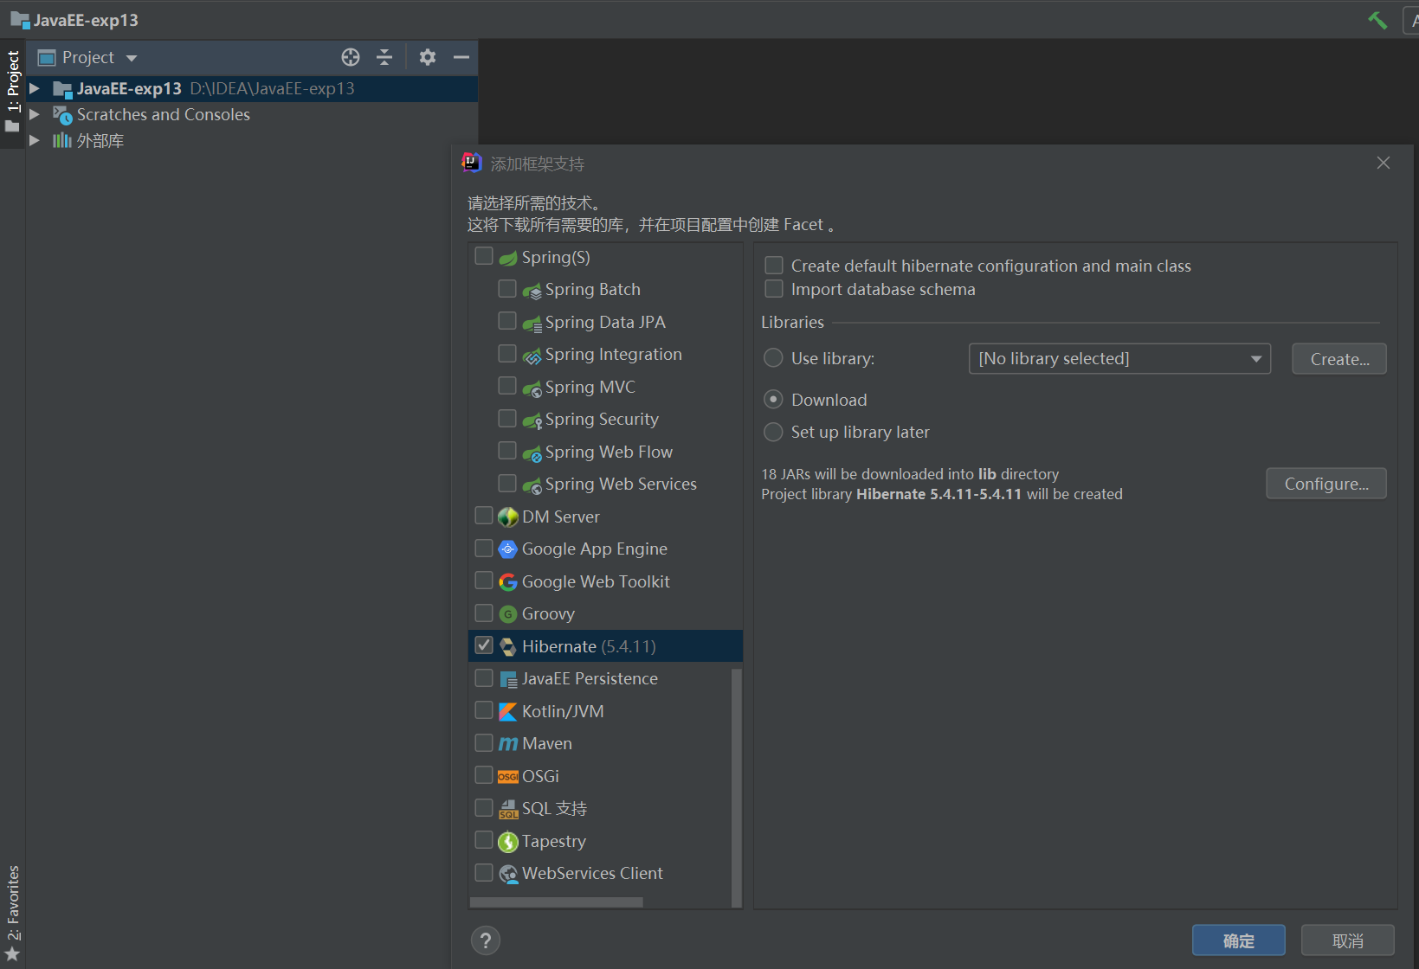This screenshot has height=969, width=1419.
Task: Click the Groovy icon
Action: pos(508,614)
